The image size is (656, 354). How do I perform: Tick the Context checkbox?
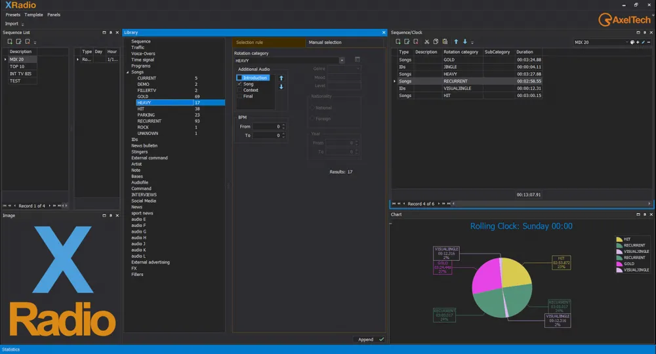[240, 90]
